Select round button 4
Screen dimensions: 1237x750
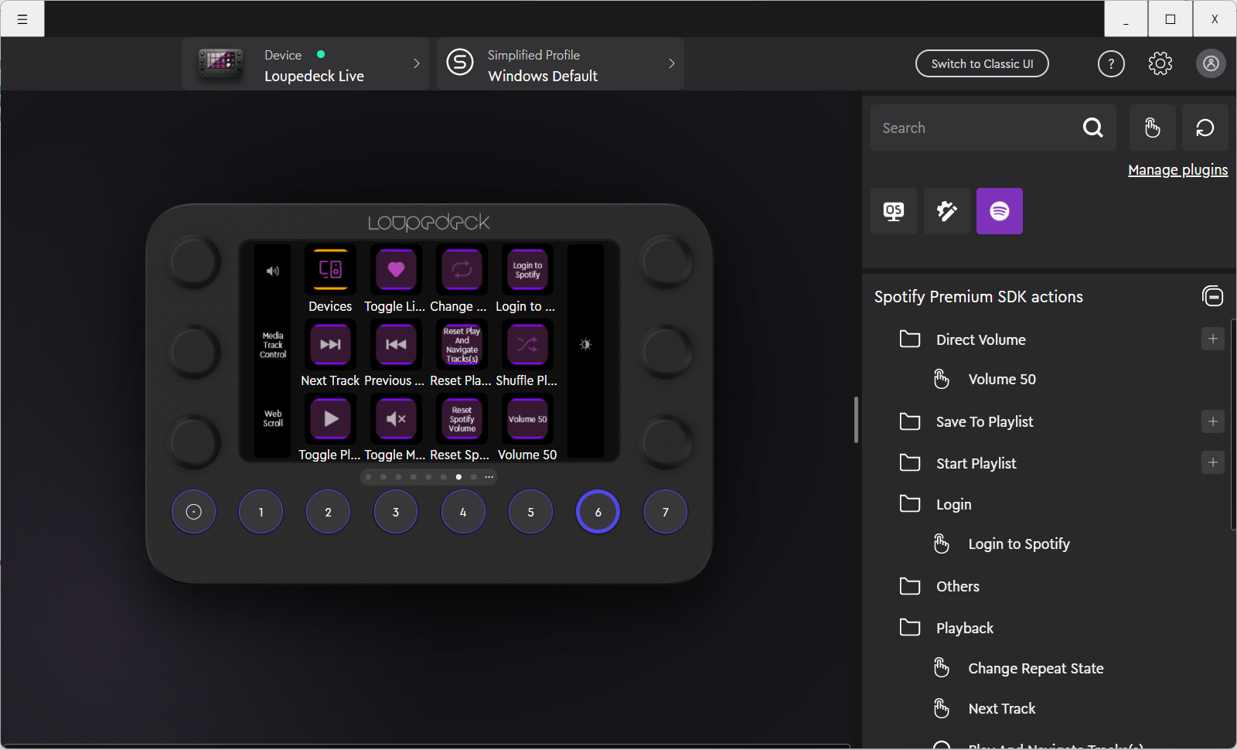pyautogui.click(x=463, y=512)
